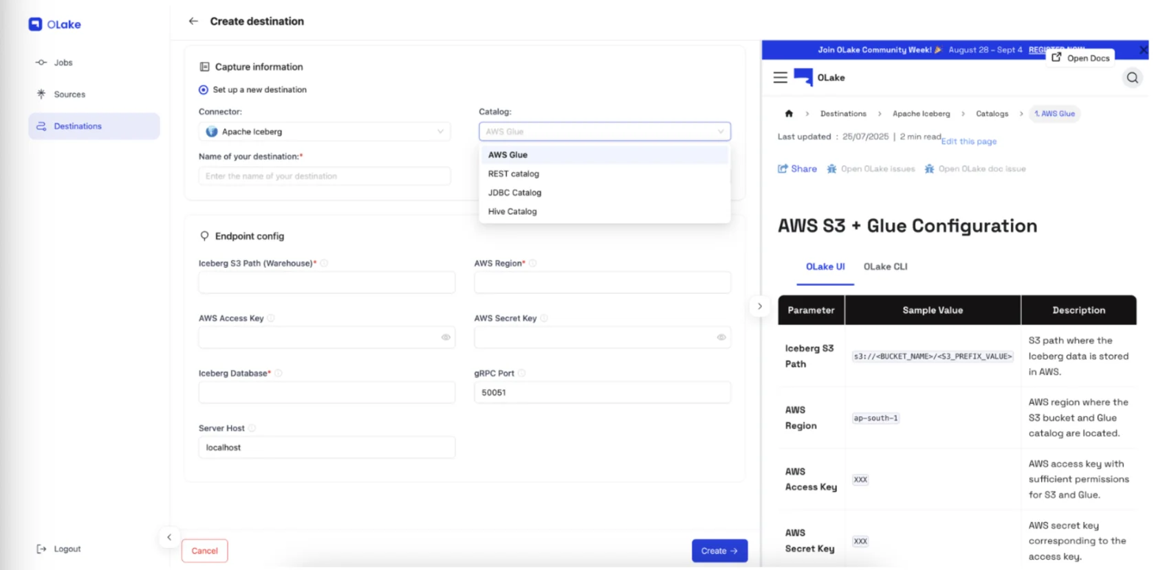Click the OLake logo in sidebar
This screenshot has width=1165, height=570.
pos(54,25)
